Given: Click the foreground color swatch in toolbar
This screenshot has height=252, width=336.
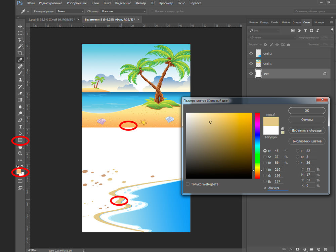Looking at the screenshot, I should click(x=19, y=171).
